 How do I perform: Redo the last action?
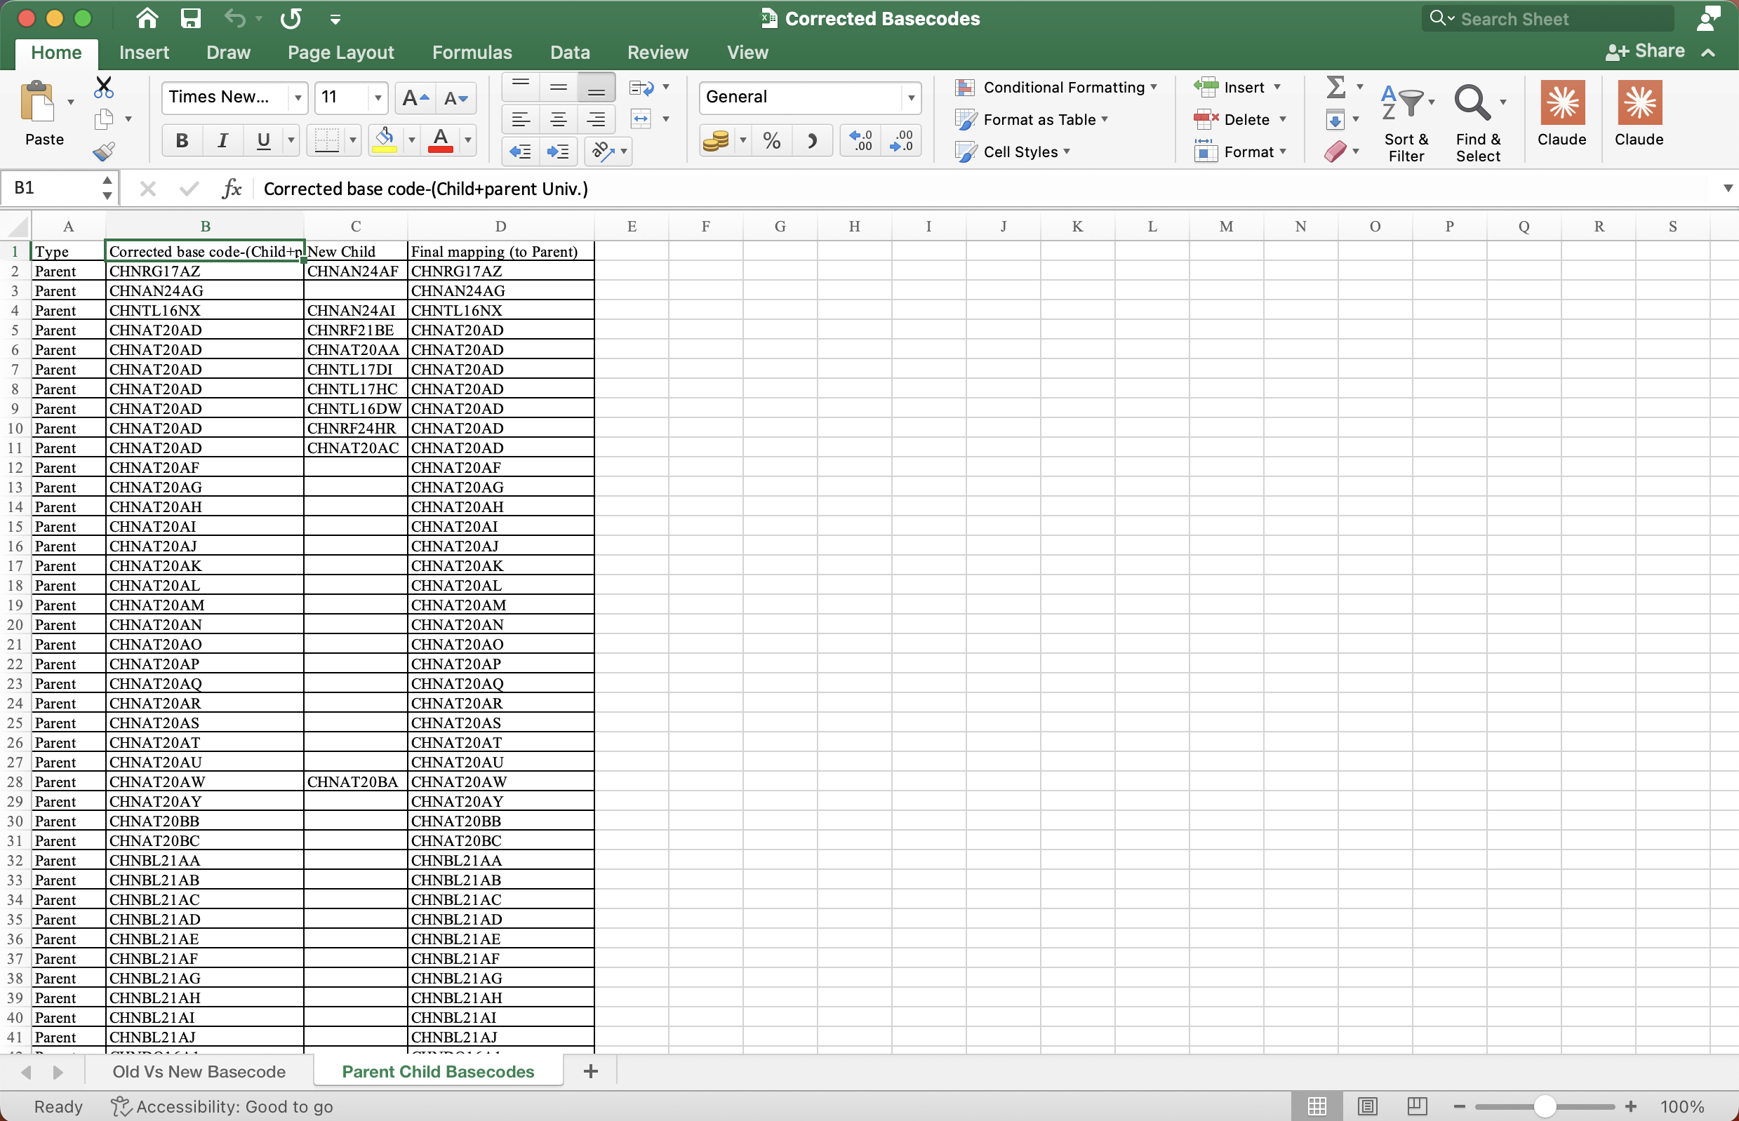[291, 18]
